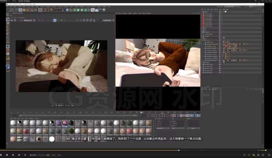272x158 pixels.
Task: Open the render mode dropdown in Live Viewer
Action: 28,20
